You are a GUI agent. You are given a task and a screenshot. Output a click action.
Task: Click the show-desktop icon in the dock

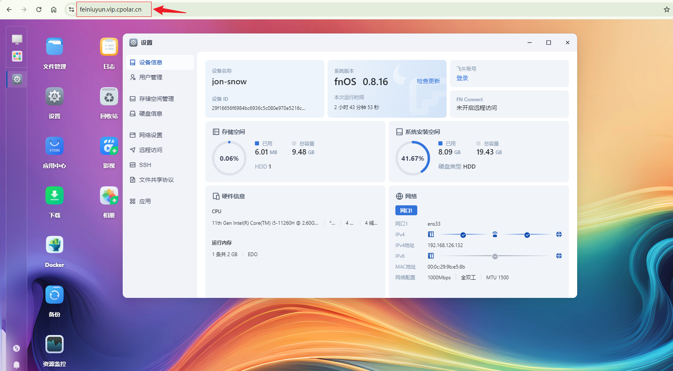pyautogui.click(x=17, y=39)
